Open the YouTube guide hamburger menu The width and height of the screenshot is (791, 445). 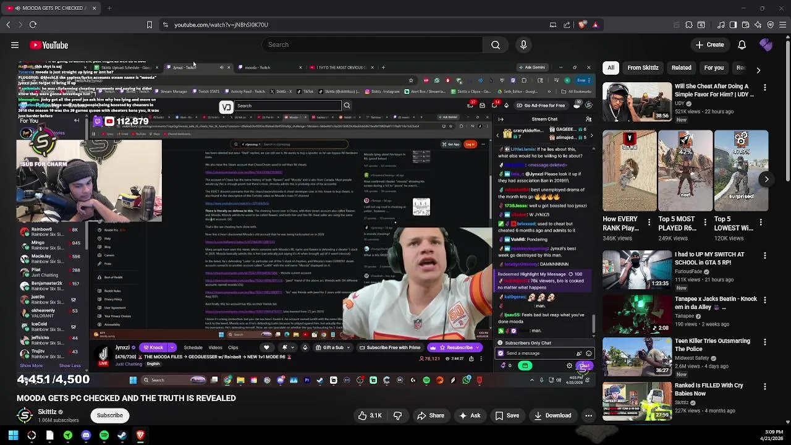coord(15,45)
